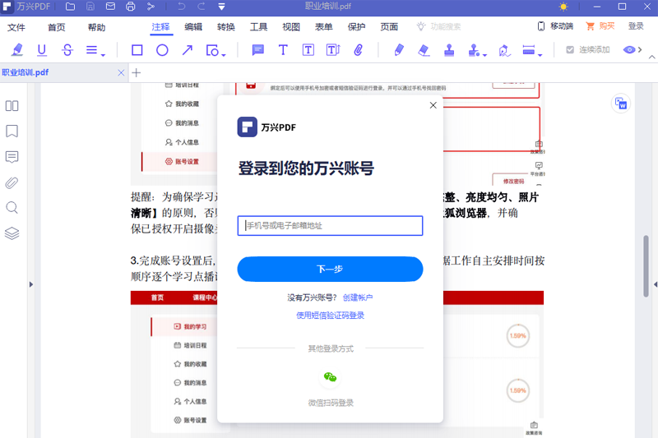This screenshot has width=658, height=438.
Task: Select the circle shape tool
Action: (162, 50)
